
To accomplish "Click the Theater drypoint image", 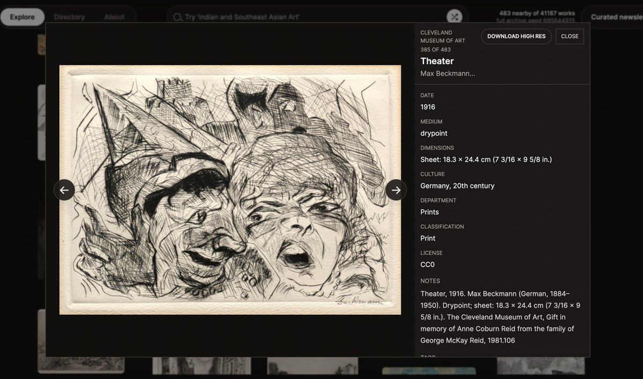I will [230, 189].
